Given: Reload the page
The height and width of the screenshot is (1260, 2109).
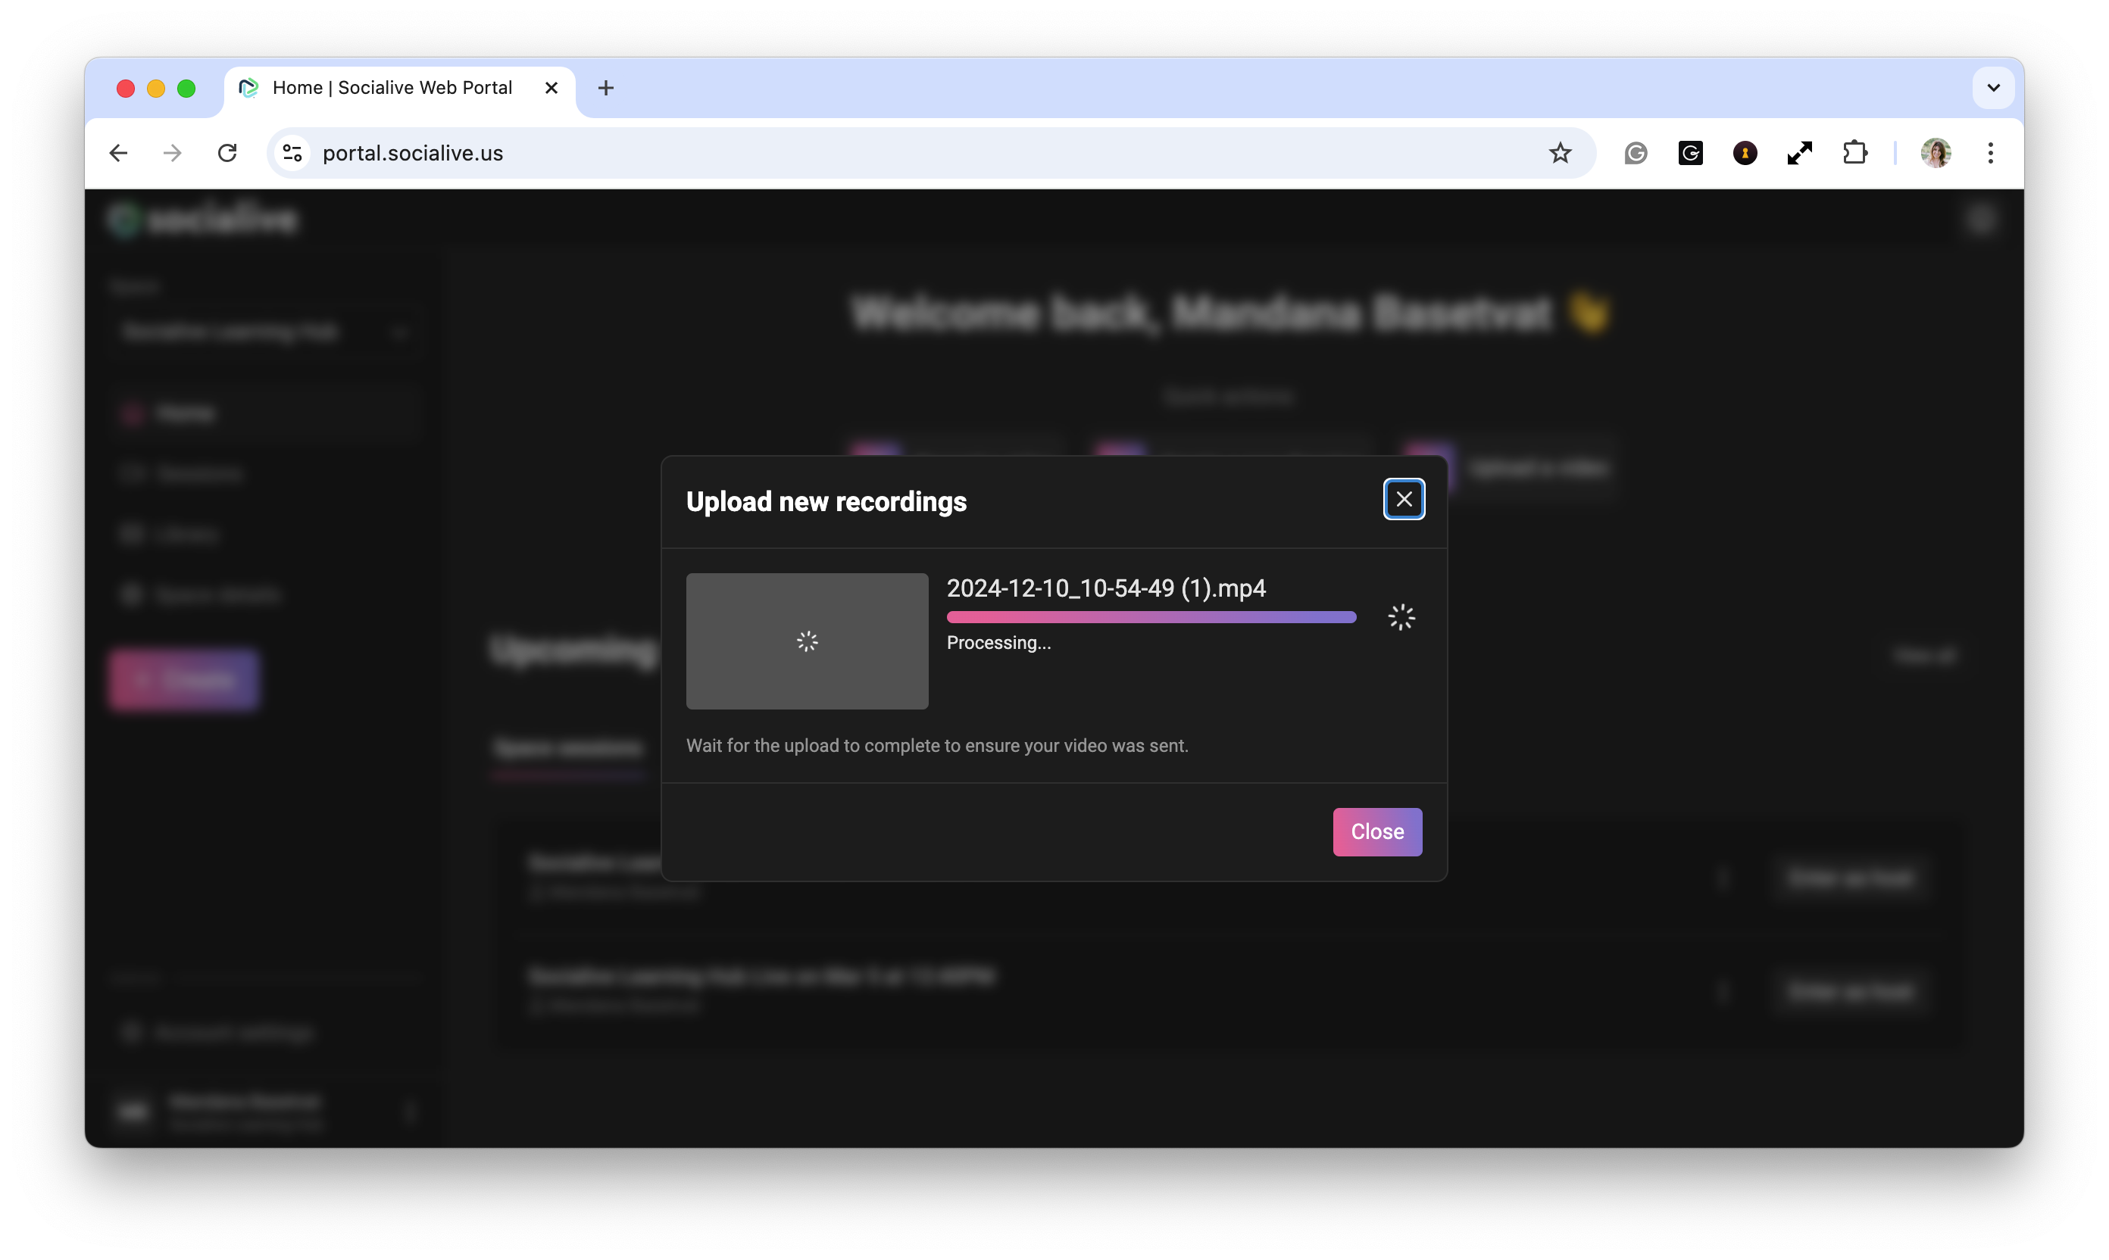Looking at the screenshot, I should coord(227,153).
